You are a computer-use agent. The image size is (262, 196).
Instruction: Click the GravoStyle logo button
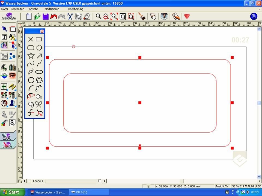point(9,16)
